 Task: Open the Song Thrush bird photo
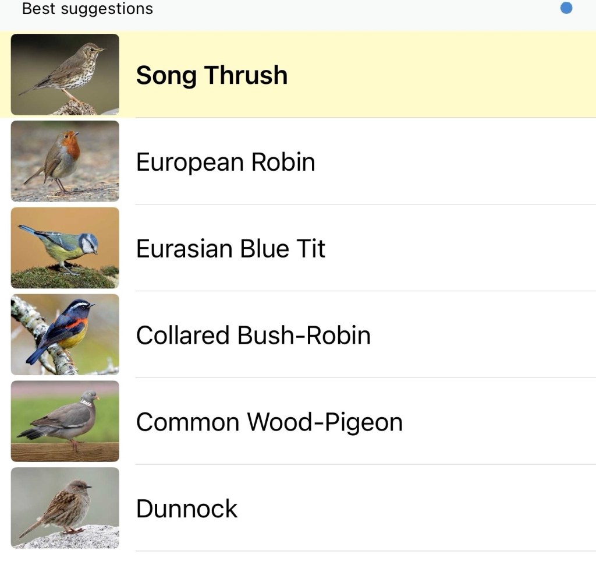click(65, 74)
